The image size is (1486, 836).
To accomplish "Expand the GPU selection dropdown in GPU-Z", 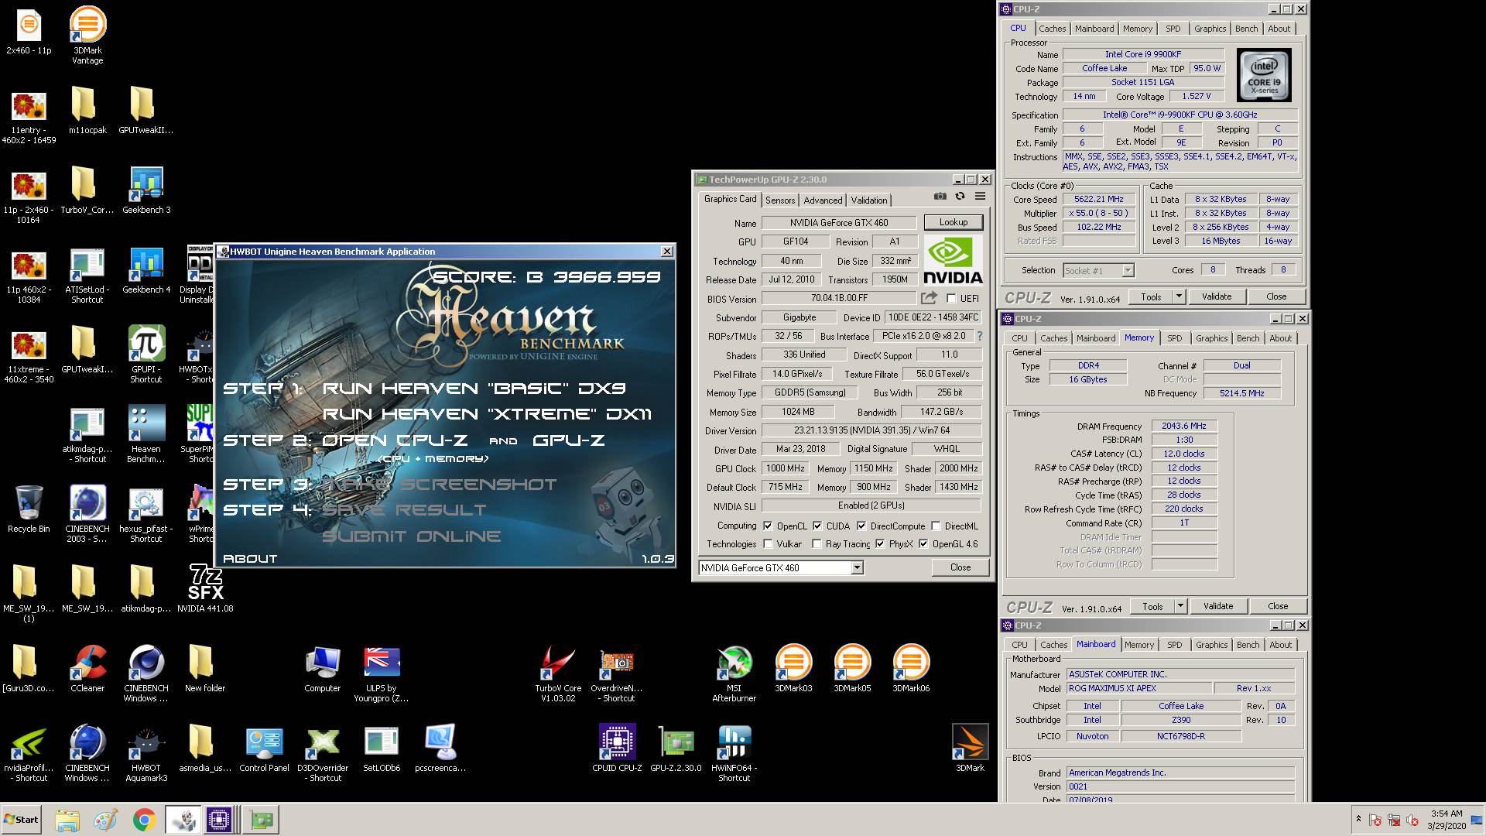I will [857, 568].
